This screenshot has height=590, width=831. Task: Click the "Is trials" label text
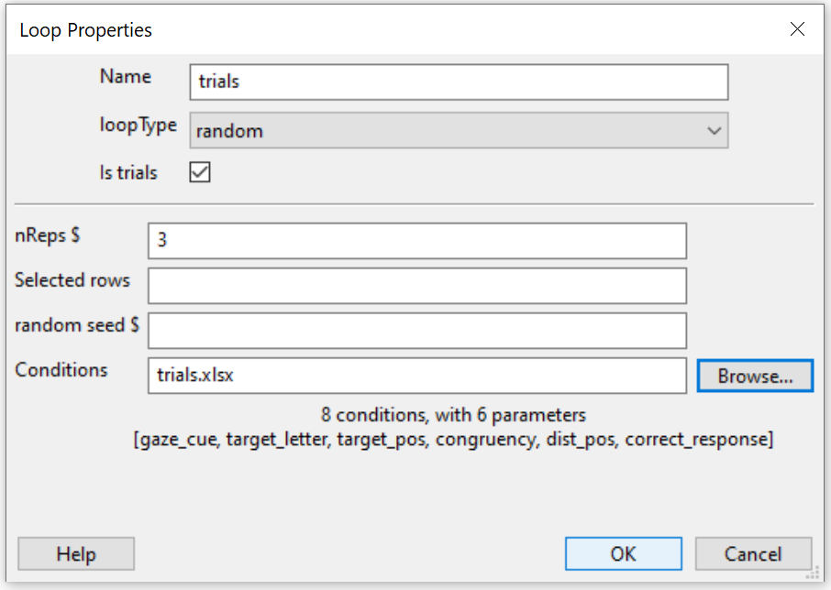pyautogui.click(x=128, y=172)
